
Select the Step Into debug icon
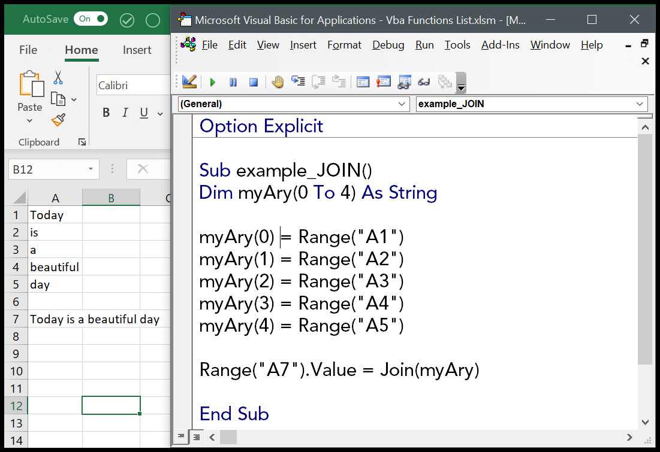(298, 82)
